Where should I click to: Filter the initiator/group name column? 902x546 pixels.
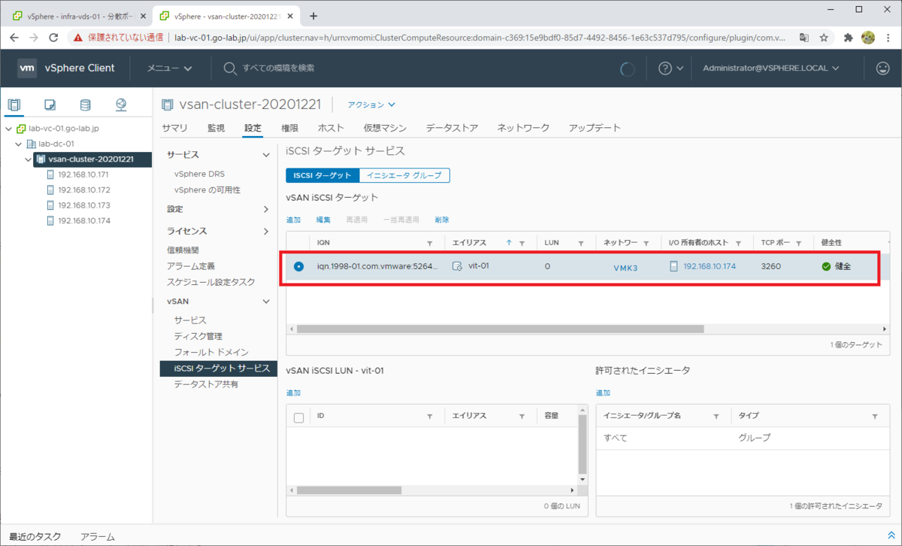(x=716, y=416)
